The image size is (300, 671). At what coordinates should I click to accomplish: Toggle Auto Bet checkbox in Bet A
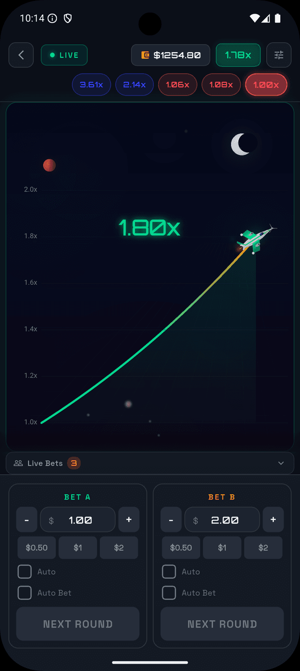click(24, 593)
